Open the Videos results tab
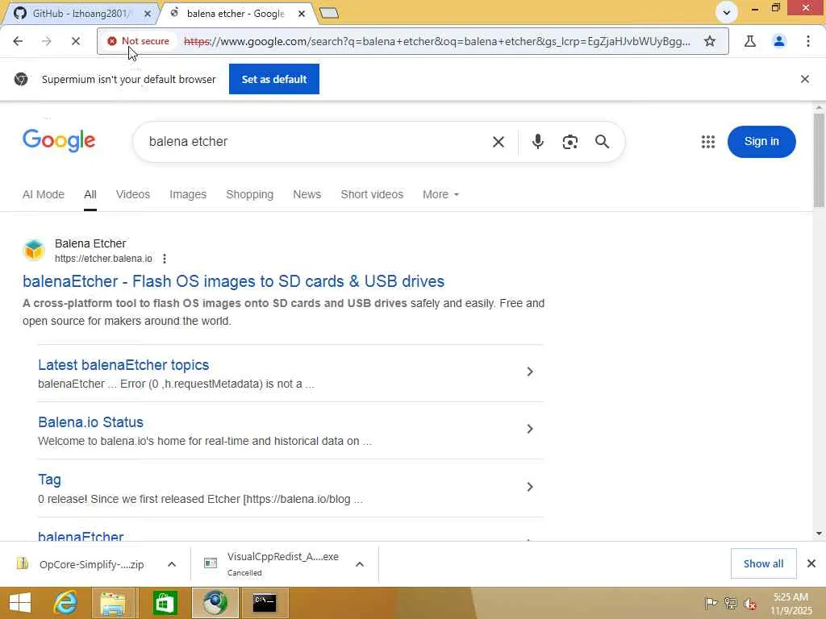 point(133,194)
